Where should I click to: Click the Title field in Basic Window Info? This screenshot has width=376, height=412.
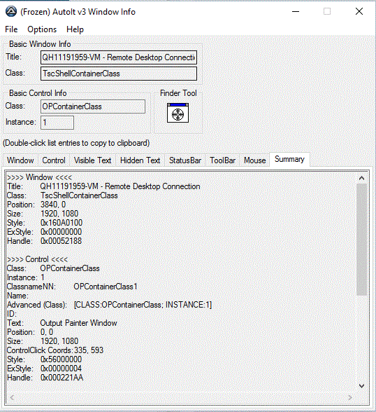pyautogui.click(x=119, y=57)
